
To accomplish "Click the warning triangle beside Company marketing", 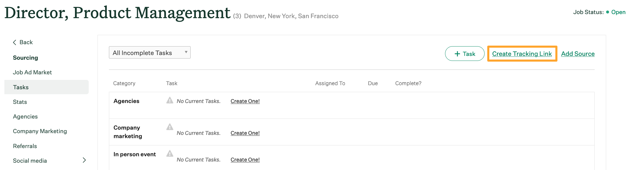I will coord(170,127).
